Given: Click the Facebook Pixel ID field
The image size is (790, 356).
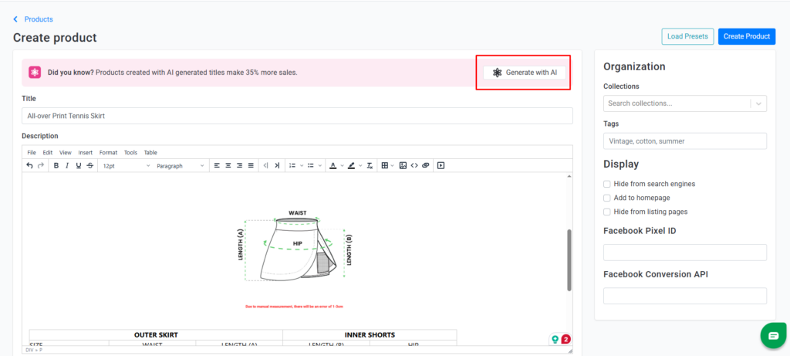Looking at the screenshot, I should tap(684, 253).
